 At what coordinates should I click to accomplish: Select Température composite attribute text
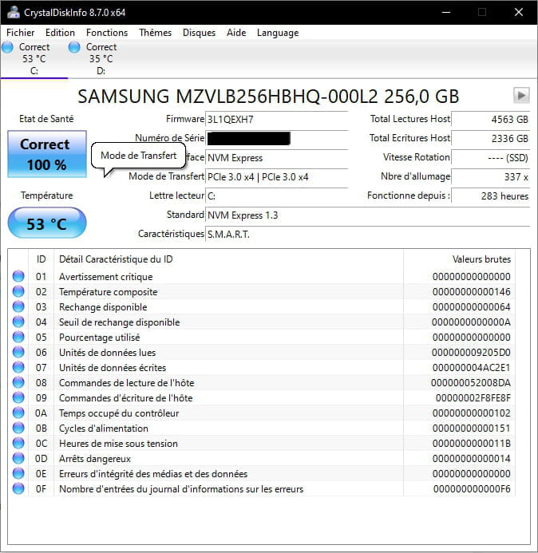click(x=109, y=292)
